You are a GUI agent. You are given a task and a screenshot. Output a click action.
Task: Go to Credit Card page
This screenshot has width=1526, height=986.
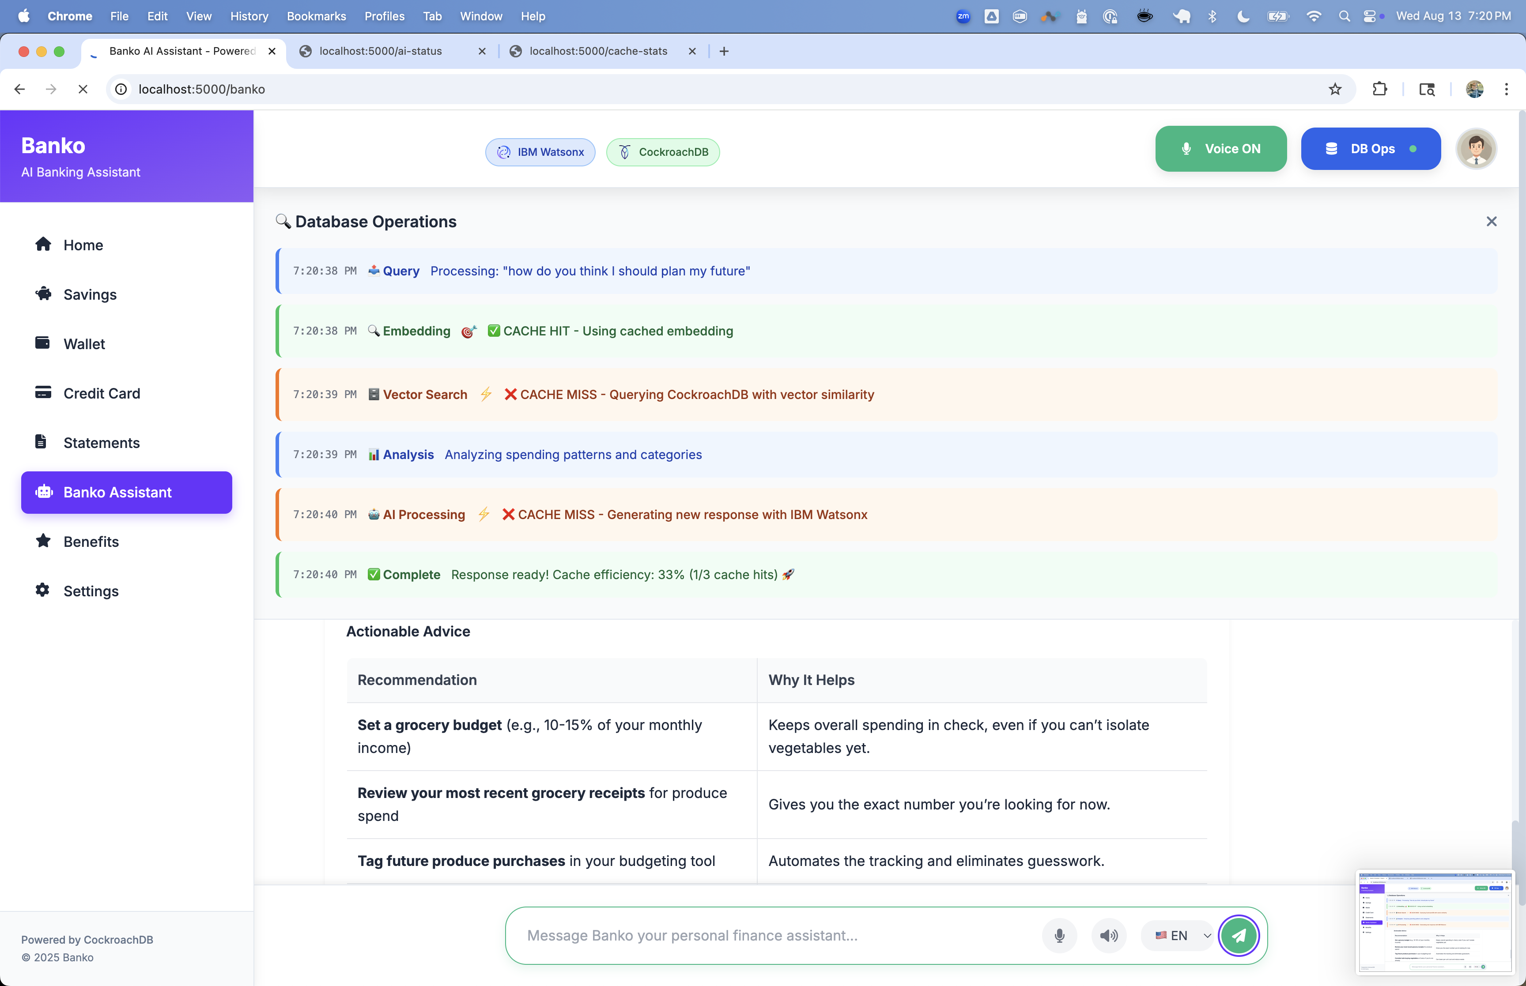click(101, 393)
